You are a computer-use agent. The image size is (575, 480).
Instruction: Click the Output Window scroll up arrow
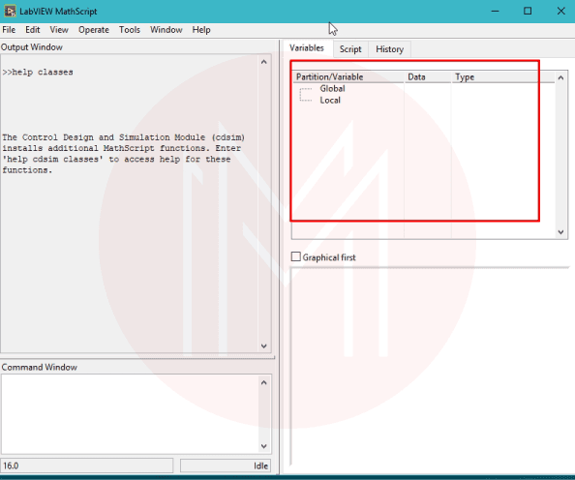(263, 62)
